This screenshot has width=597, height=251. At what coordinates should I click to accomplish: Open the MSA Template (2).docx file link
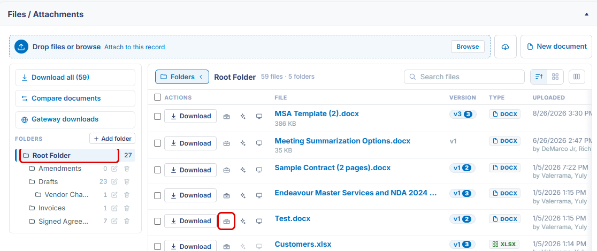click(x=317, y=113)
